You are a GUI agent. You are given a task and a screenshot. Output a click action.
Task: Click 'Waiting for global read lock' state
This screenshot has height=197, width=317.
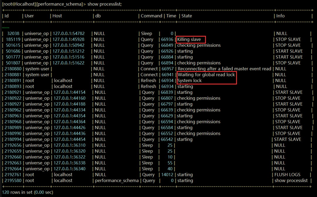tap(206, 75)
